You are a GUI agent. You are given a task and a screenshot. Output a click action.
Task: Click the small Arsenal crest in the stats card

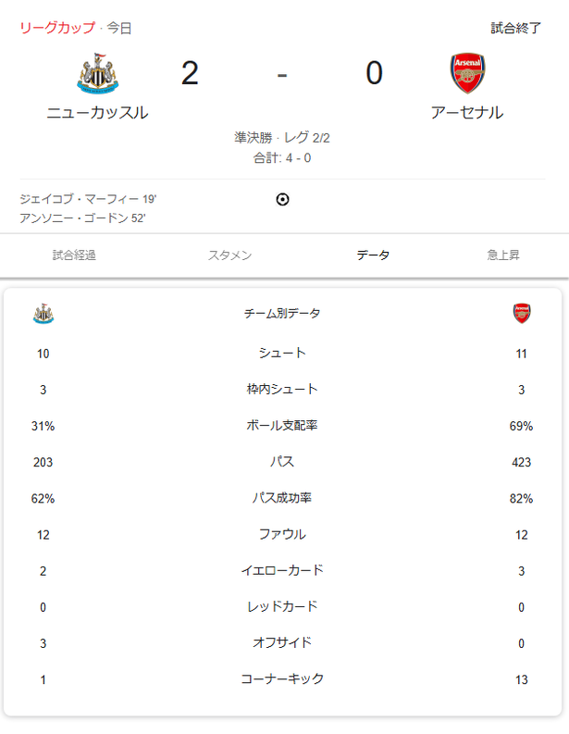tap(521, 314)
